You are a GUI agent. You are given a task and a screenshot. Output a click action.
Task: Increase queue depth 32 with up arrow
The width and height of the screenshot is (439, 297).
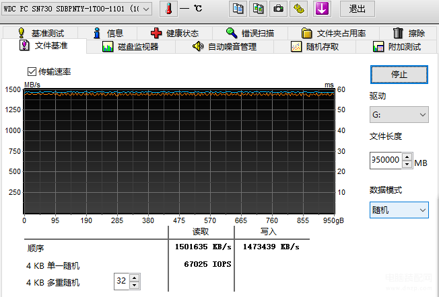[135, 278]
